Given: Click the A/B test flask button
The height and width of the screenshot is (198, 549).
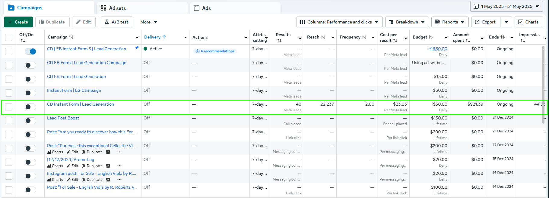Looking at the screenshot, I should click(x=117, y=22).
